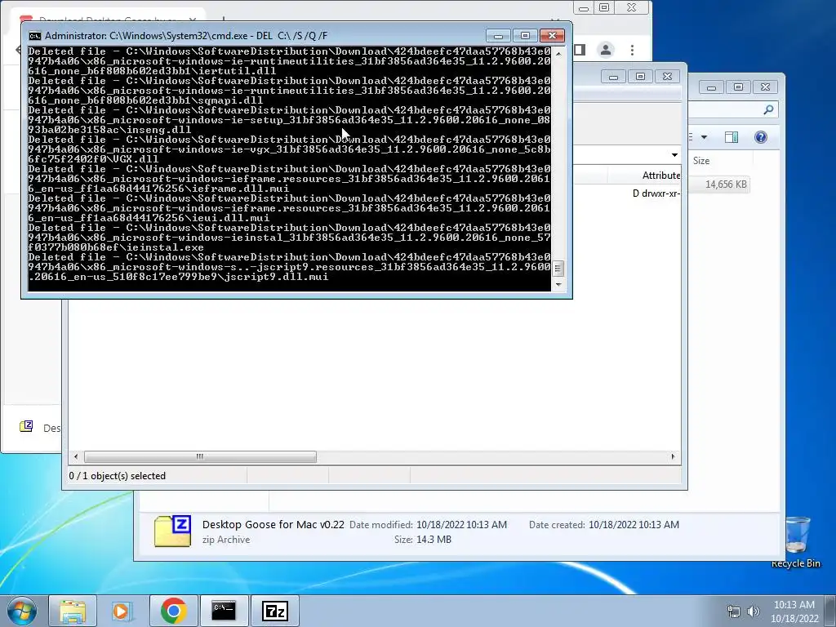Viewport: 836px width, 627px height.
Task: Open Windows Explorer from the taskbar
Action: (73, 611)
